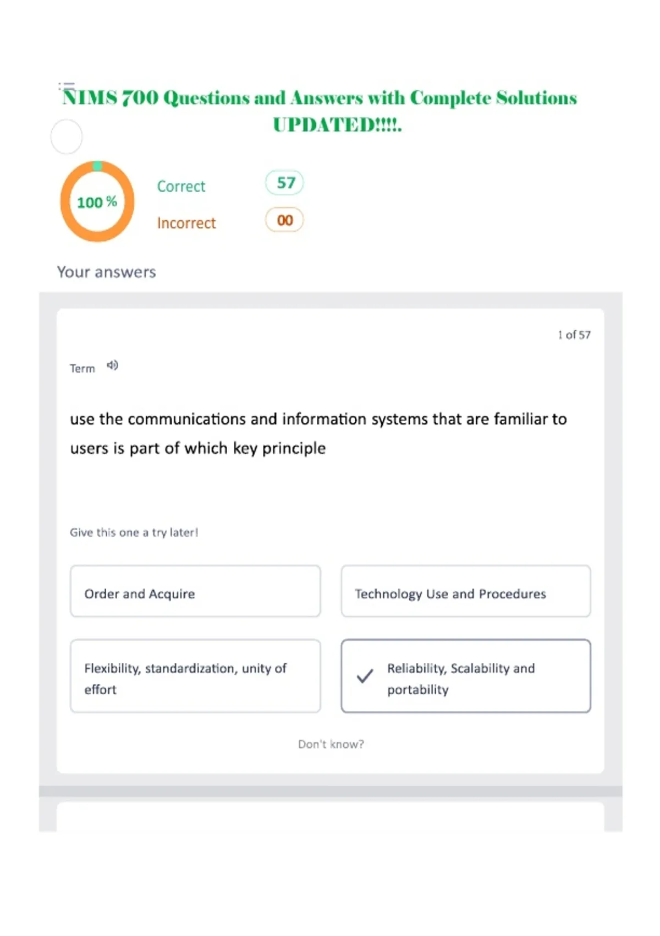660x936 pixels.
Task: Click the question text about communications systems
Action: (x=318, y=434)
